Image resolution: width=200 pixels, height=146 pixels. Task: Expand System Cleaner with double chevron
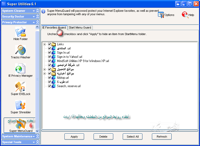38,11
